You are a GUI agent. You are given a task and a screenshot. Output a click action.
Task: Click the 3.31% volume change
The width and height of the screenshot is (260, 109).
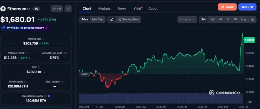(x=23, y=58)
